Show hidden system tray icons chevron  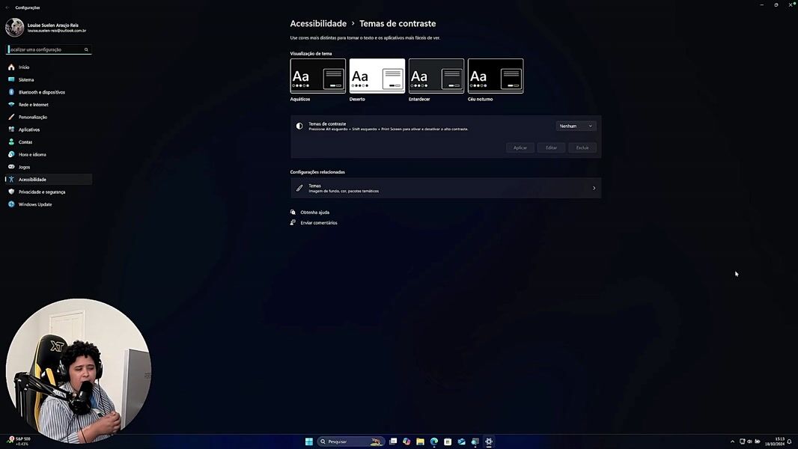pyautogui.click(x=732, y=442)
